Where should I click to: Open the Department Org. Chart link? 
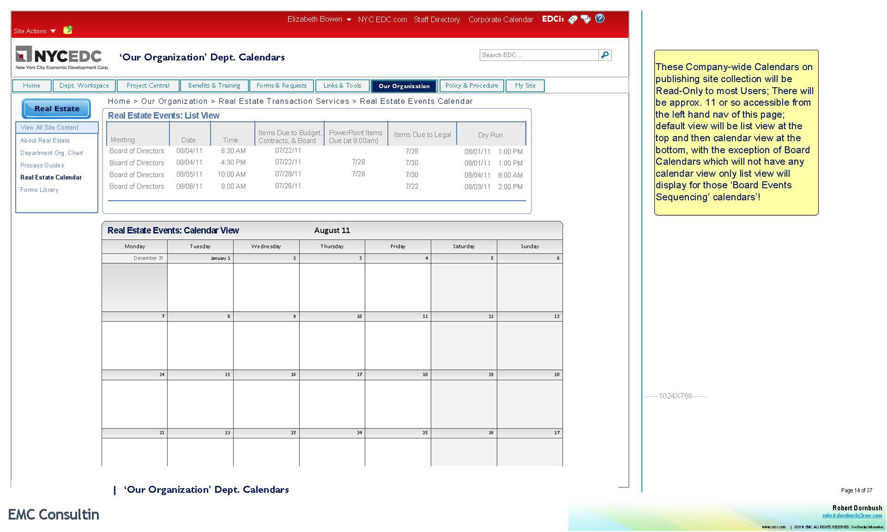(x=51, y=153)
